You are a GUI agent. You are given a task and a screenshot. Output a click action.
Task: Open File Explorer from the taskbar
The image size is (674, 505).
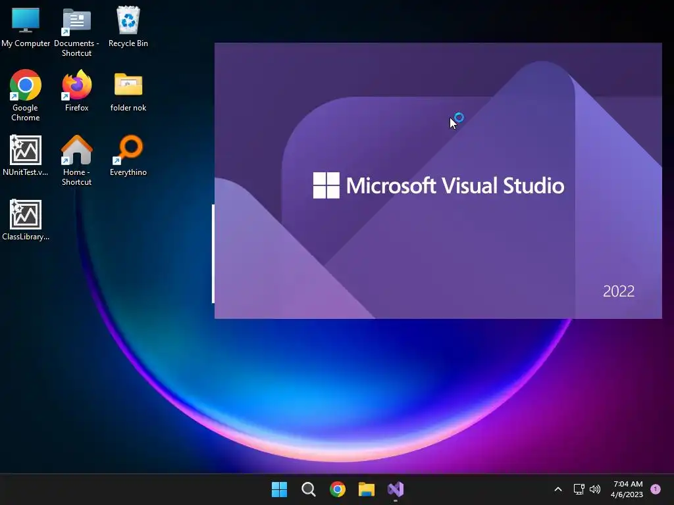pyautogui.click(x=366, y=489)
